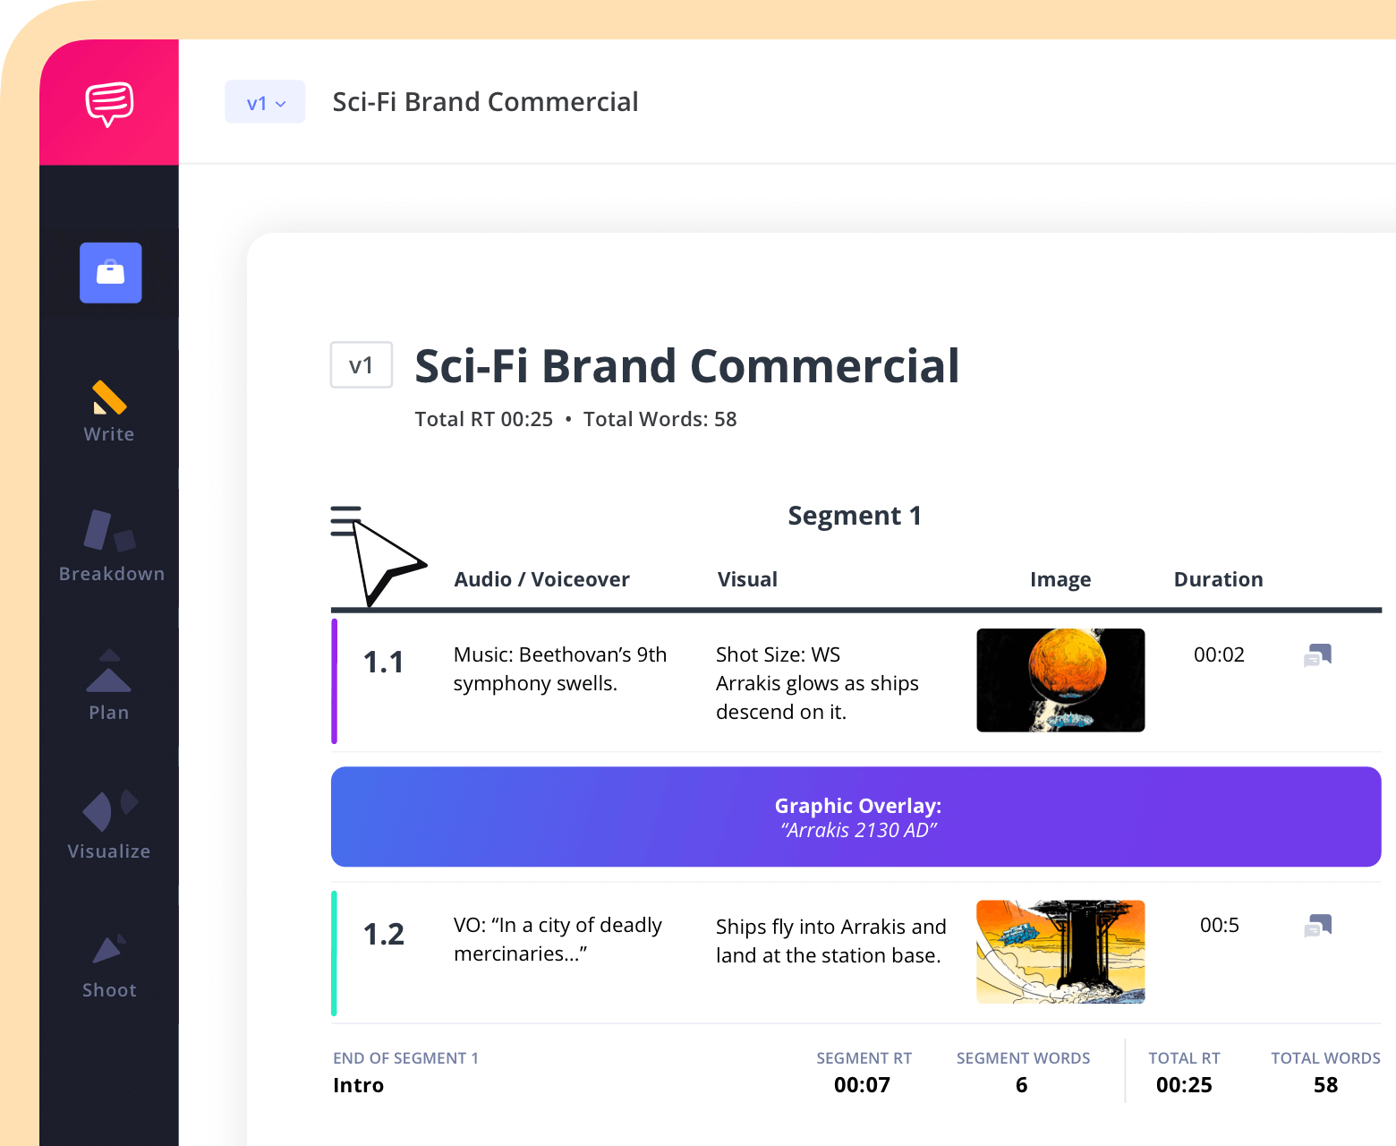Open comments on shot 1.2
The image size is (1396, 1146).
pyautogui.click(x=1316, y=926)
